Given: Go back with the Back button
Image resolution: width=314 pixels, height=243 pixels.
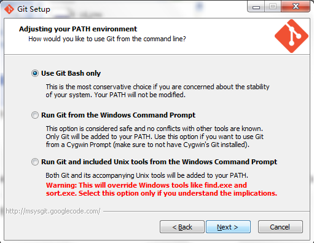Looking at the screenshot, I should pos(182,227).
